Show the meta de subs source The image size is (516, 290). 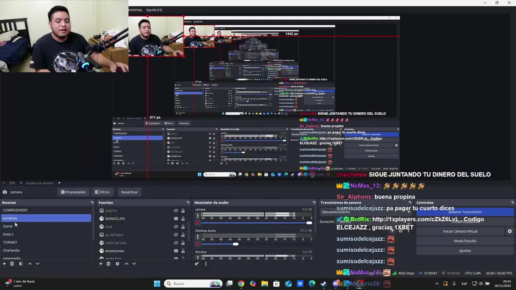tap(176, 243)
